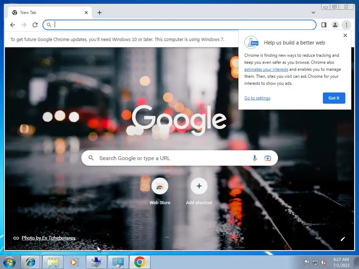Open Windows Media Player in taskbar
Screen dimensions: 359x269
point(74,262)
